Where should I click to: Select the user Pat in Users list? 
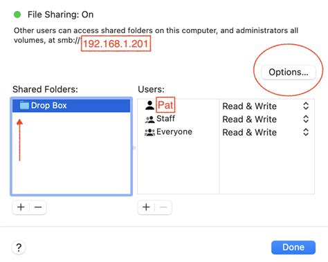point(165,105)
